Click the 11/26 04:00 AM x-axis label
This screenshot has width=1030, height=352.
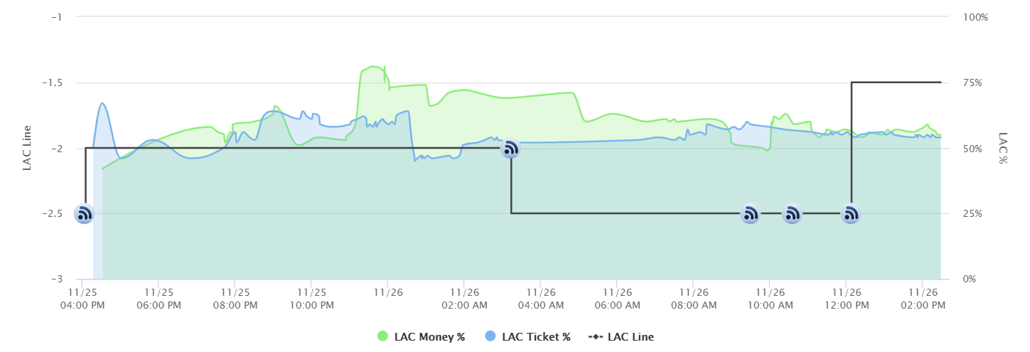pos(540,298)
